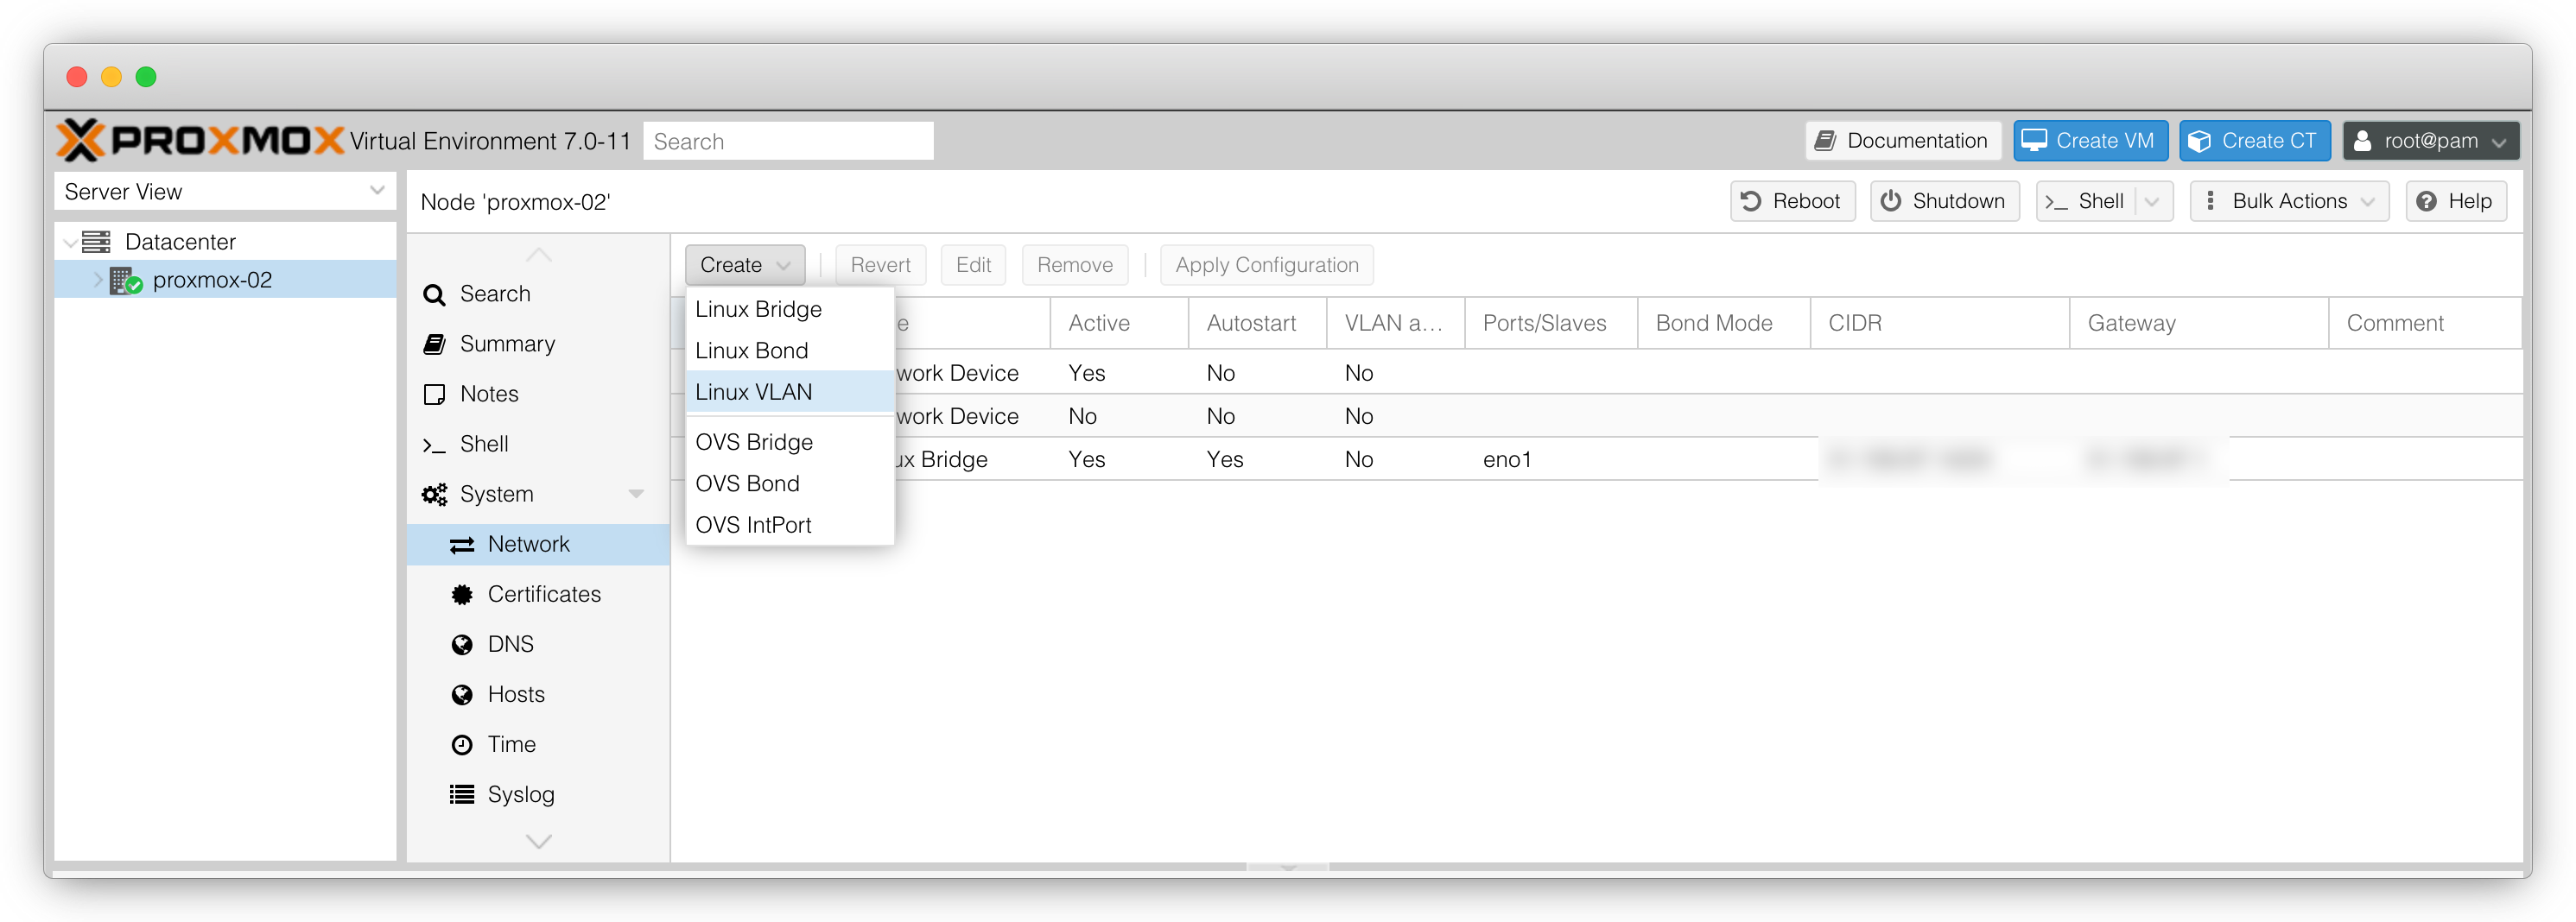Click the Network arrows icon in sidebar
This screenshot has width=2576, height=922.
point(461,545)
